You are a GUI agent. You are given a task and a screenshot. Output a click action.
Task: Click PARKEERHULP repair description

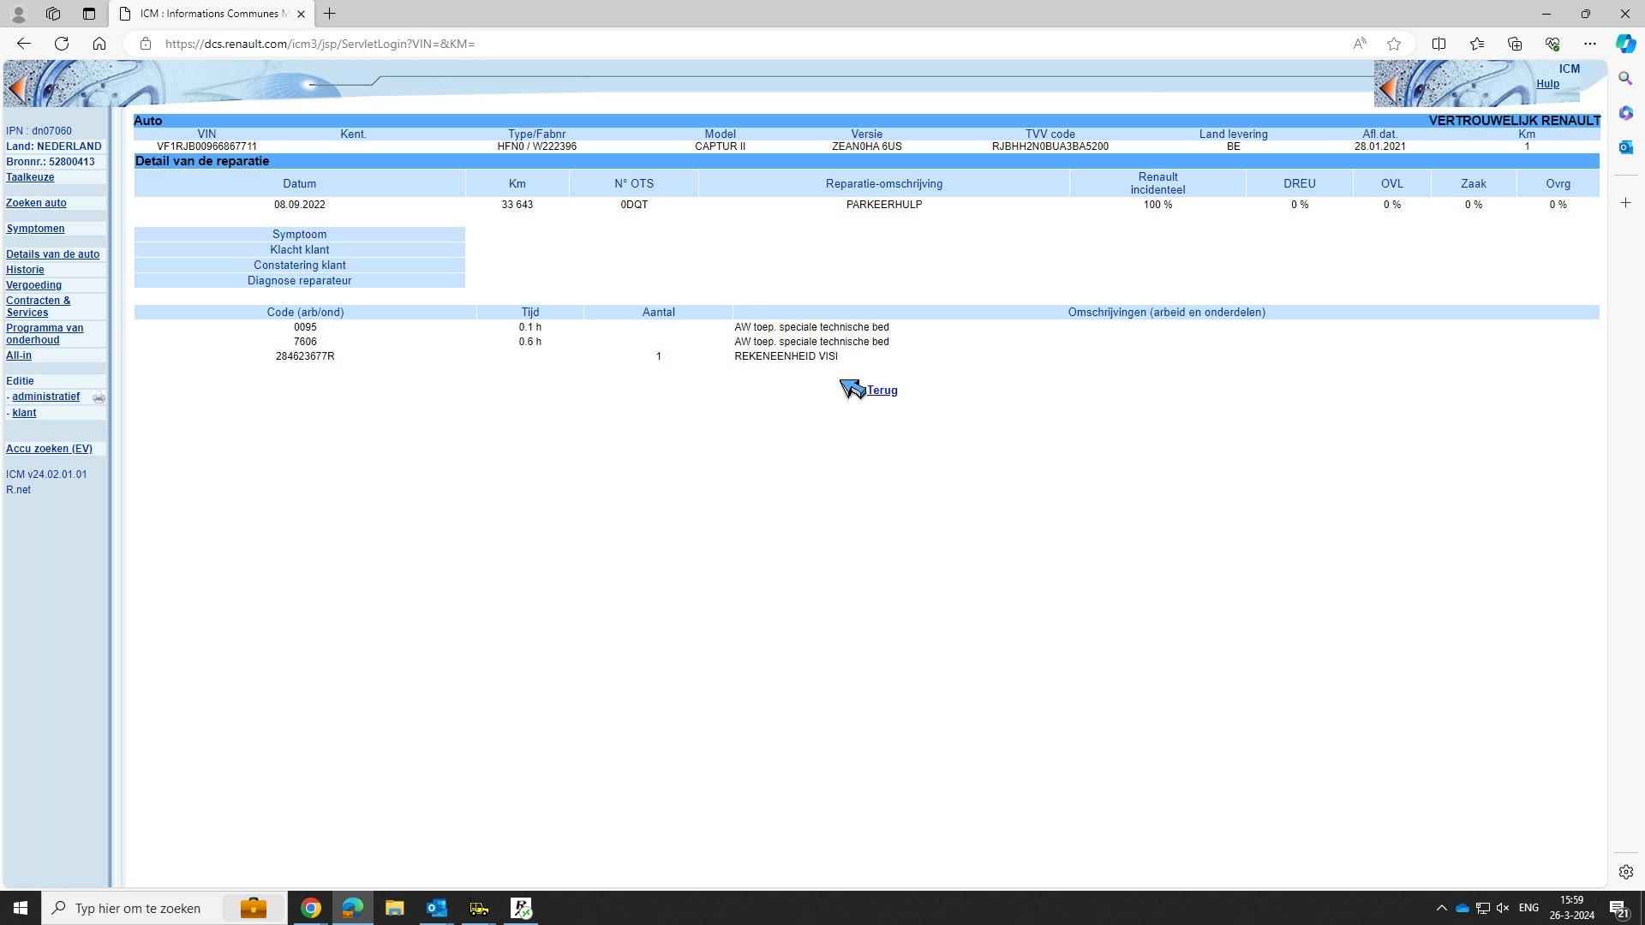(x=883, y=205)
